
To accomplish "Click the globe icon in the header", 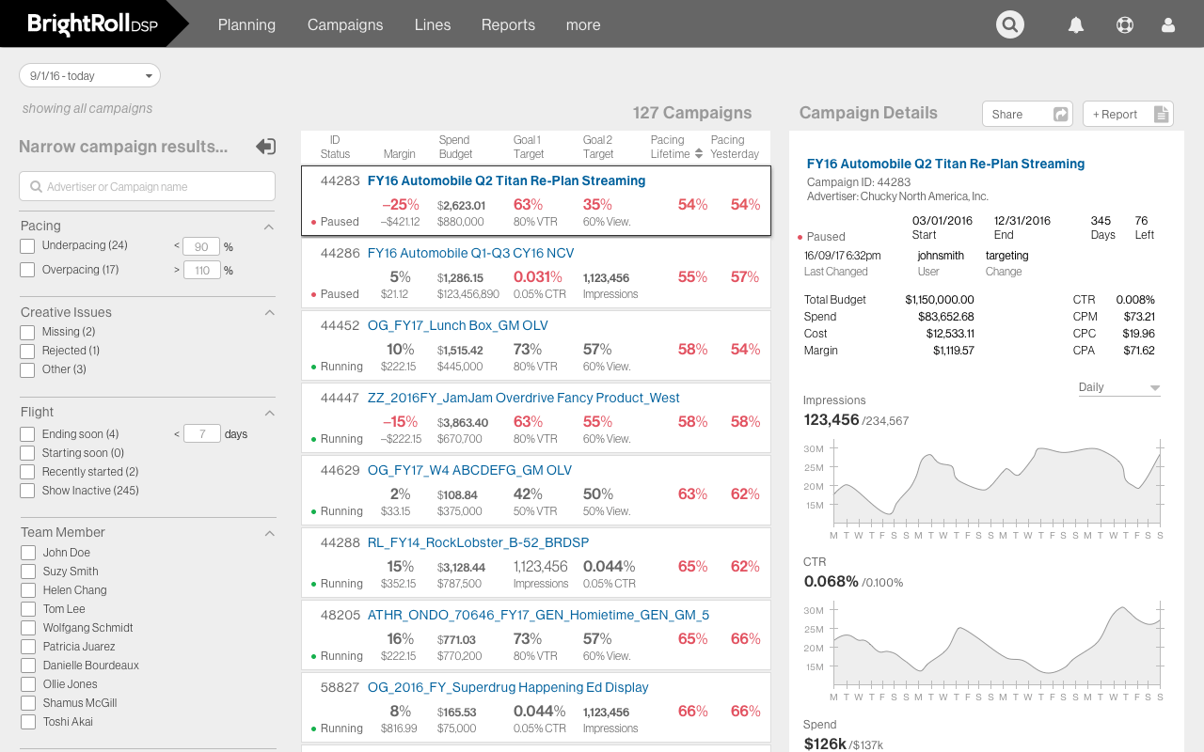I will (1124, 23).
